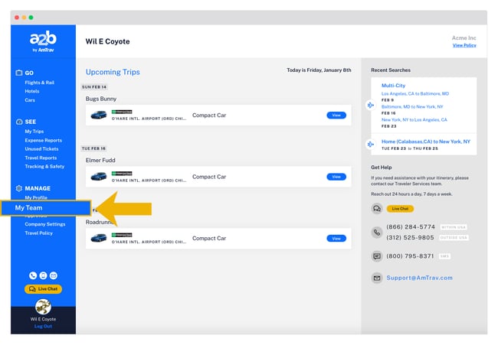Click the a2b by AmTrav logo
Screen dimensions: 498x345
pyautogui.click(x=43, y=43)
